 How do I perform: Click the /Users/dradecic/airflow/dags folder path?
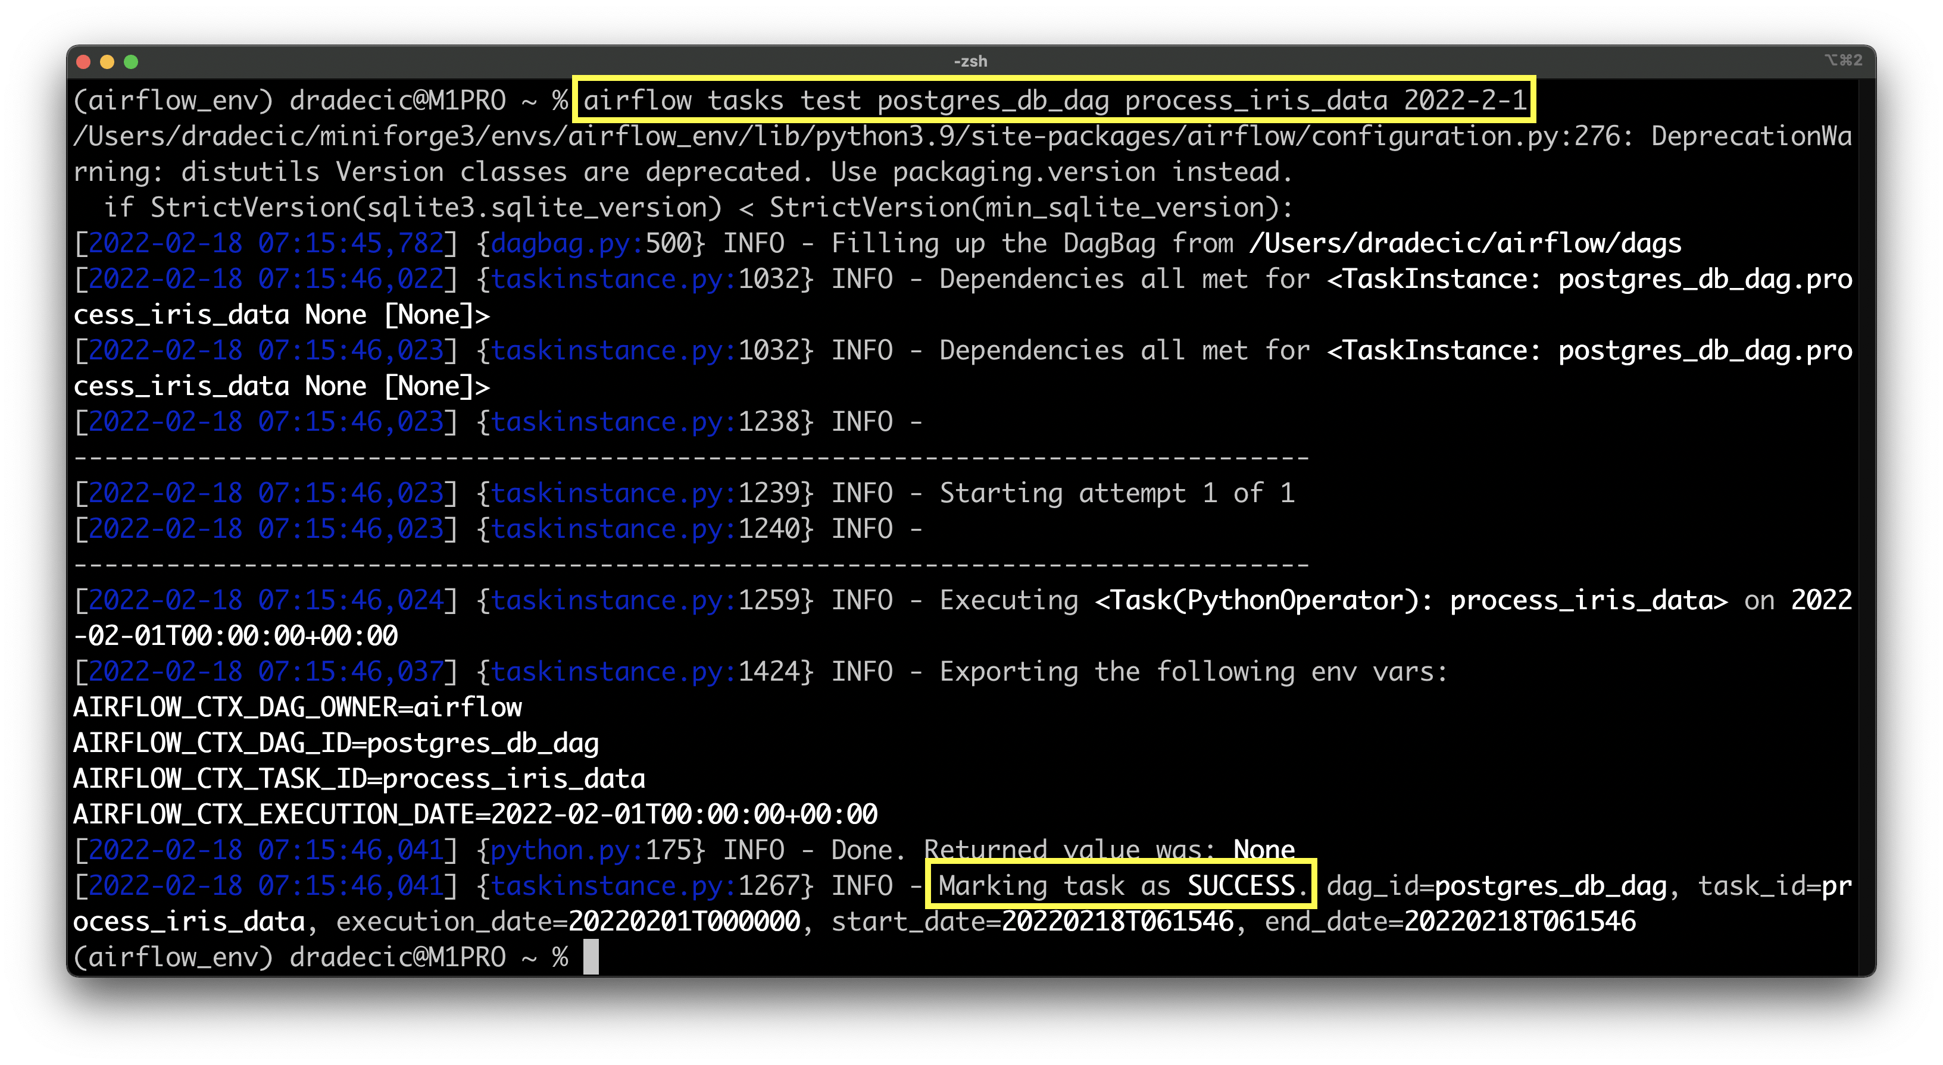[x=1465, y=243]
